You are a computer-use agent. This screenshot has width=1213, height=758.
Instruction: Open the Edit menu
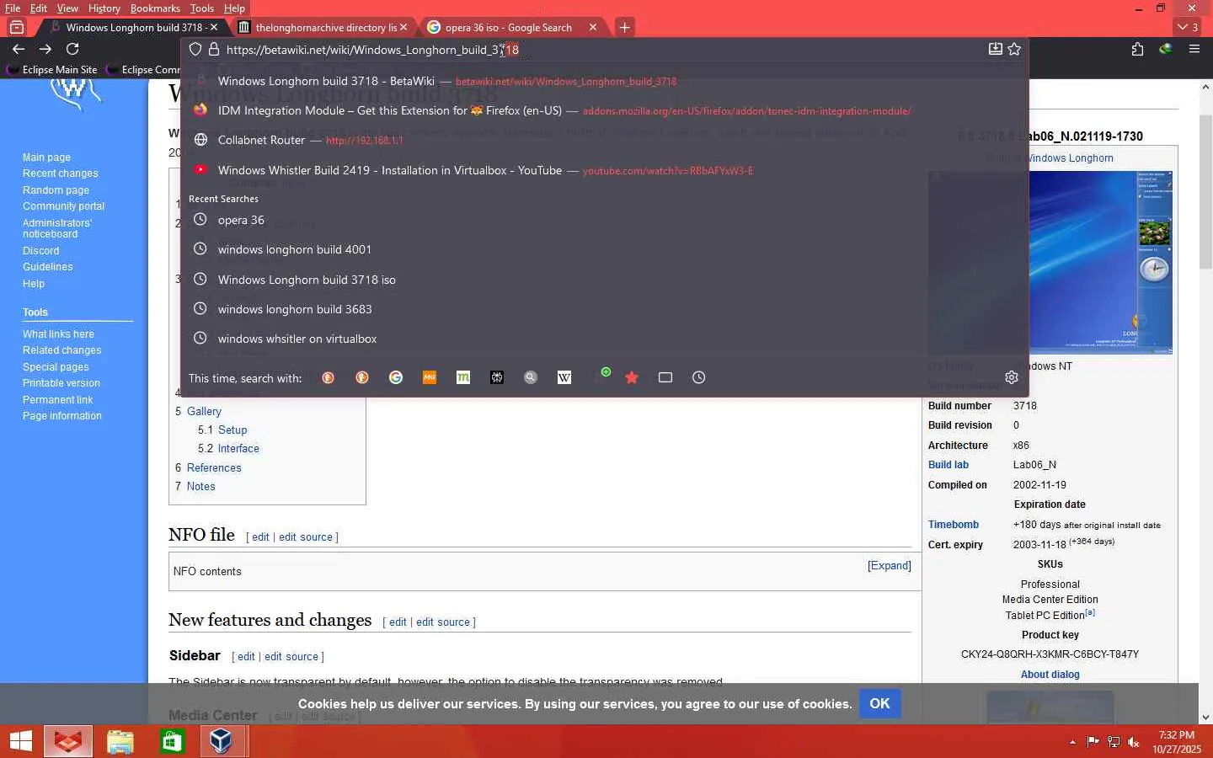click(x=39, y=8)
